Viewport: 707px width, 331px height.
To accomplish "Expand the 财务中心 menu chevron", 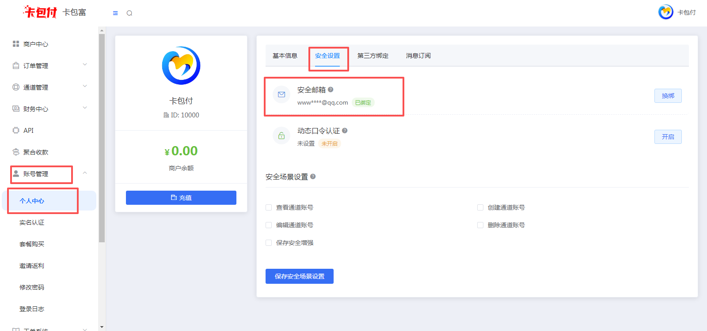I will pyautogui.click(x=85, y=108).
